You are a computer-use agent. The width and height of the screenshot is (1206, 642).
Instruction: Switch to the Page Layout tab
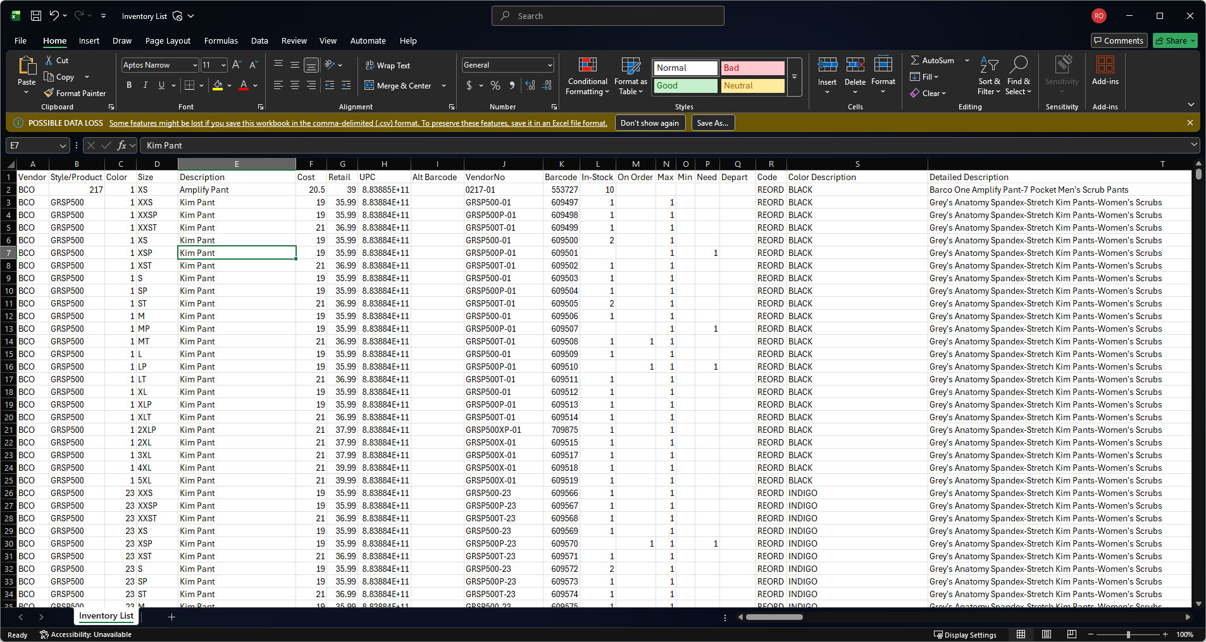click(x=168, y=40)
